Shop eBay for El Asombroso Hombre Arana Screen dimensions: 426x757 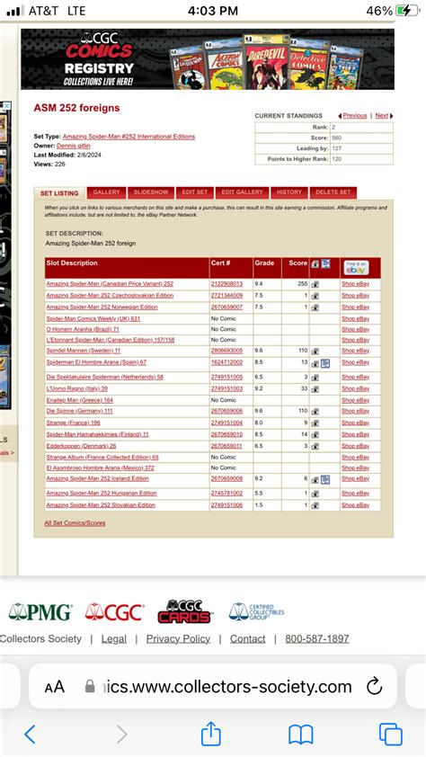click(356, 468)
